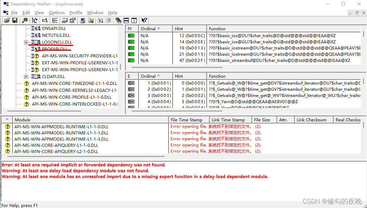Open the Help menu

[x=113, y=13]
